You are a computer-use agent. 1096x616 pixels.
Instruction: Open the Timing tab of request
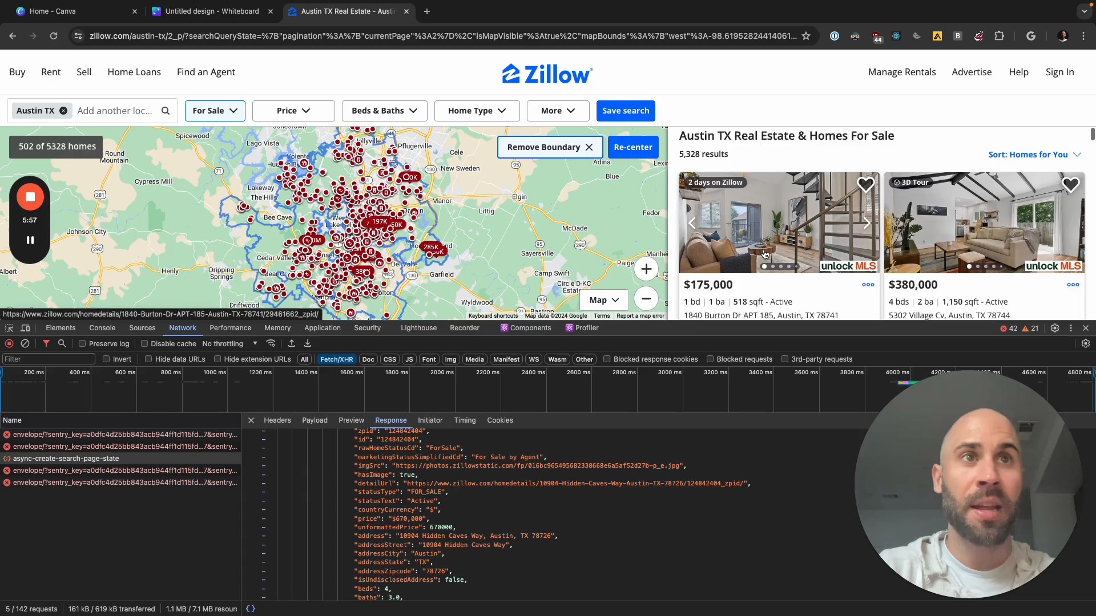tap(465, 420)
